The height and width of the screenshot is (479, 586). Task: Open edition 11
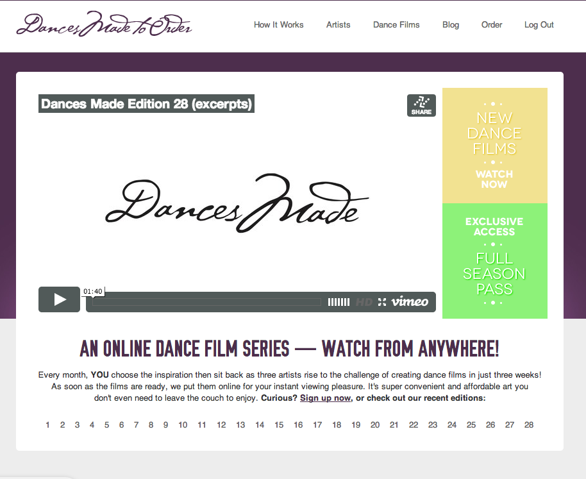click(x=202, y=425)
